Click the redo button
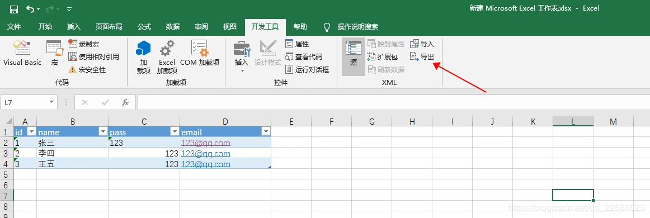 point(50,9)
